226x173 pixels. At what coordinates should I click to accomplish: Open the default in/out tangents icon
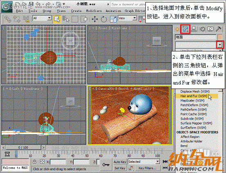pos(131,168)
